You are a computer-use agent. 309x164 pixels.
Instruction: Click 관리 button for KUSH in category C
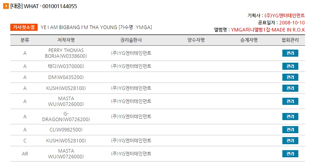click(290, 141)
